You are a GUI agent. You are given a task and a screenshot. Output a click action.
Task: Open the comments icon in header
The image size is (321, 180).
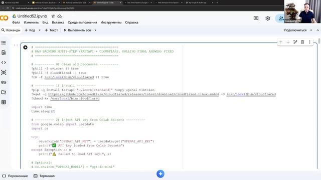tap(256, 18)
